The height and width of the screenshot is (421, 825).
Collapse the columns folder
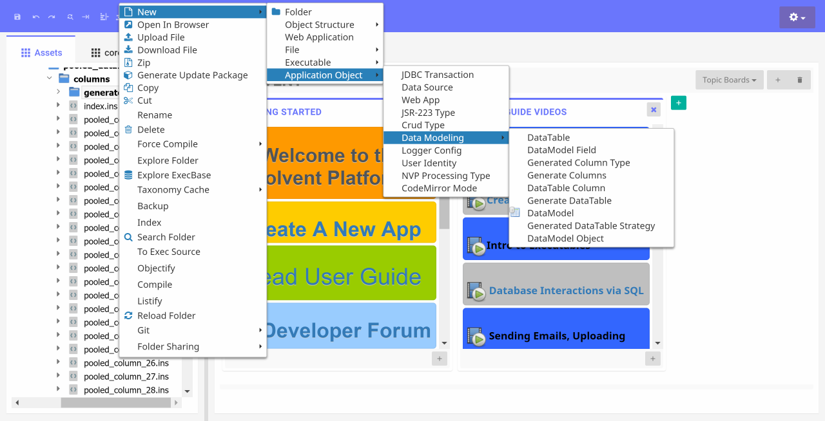click(49, 79)
